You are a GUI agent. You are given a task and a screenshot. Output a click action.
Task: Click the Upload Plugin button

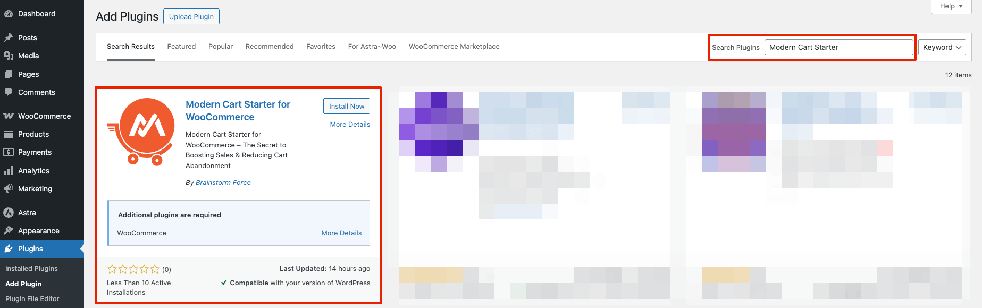point(191,16)
